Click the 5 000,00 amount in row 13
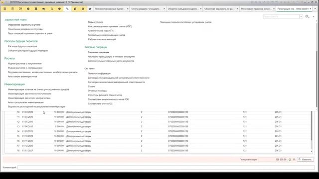 59,126
